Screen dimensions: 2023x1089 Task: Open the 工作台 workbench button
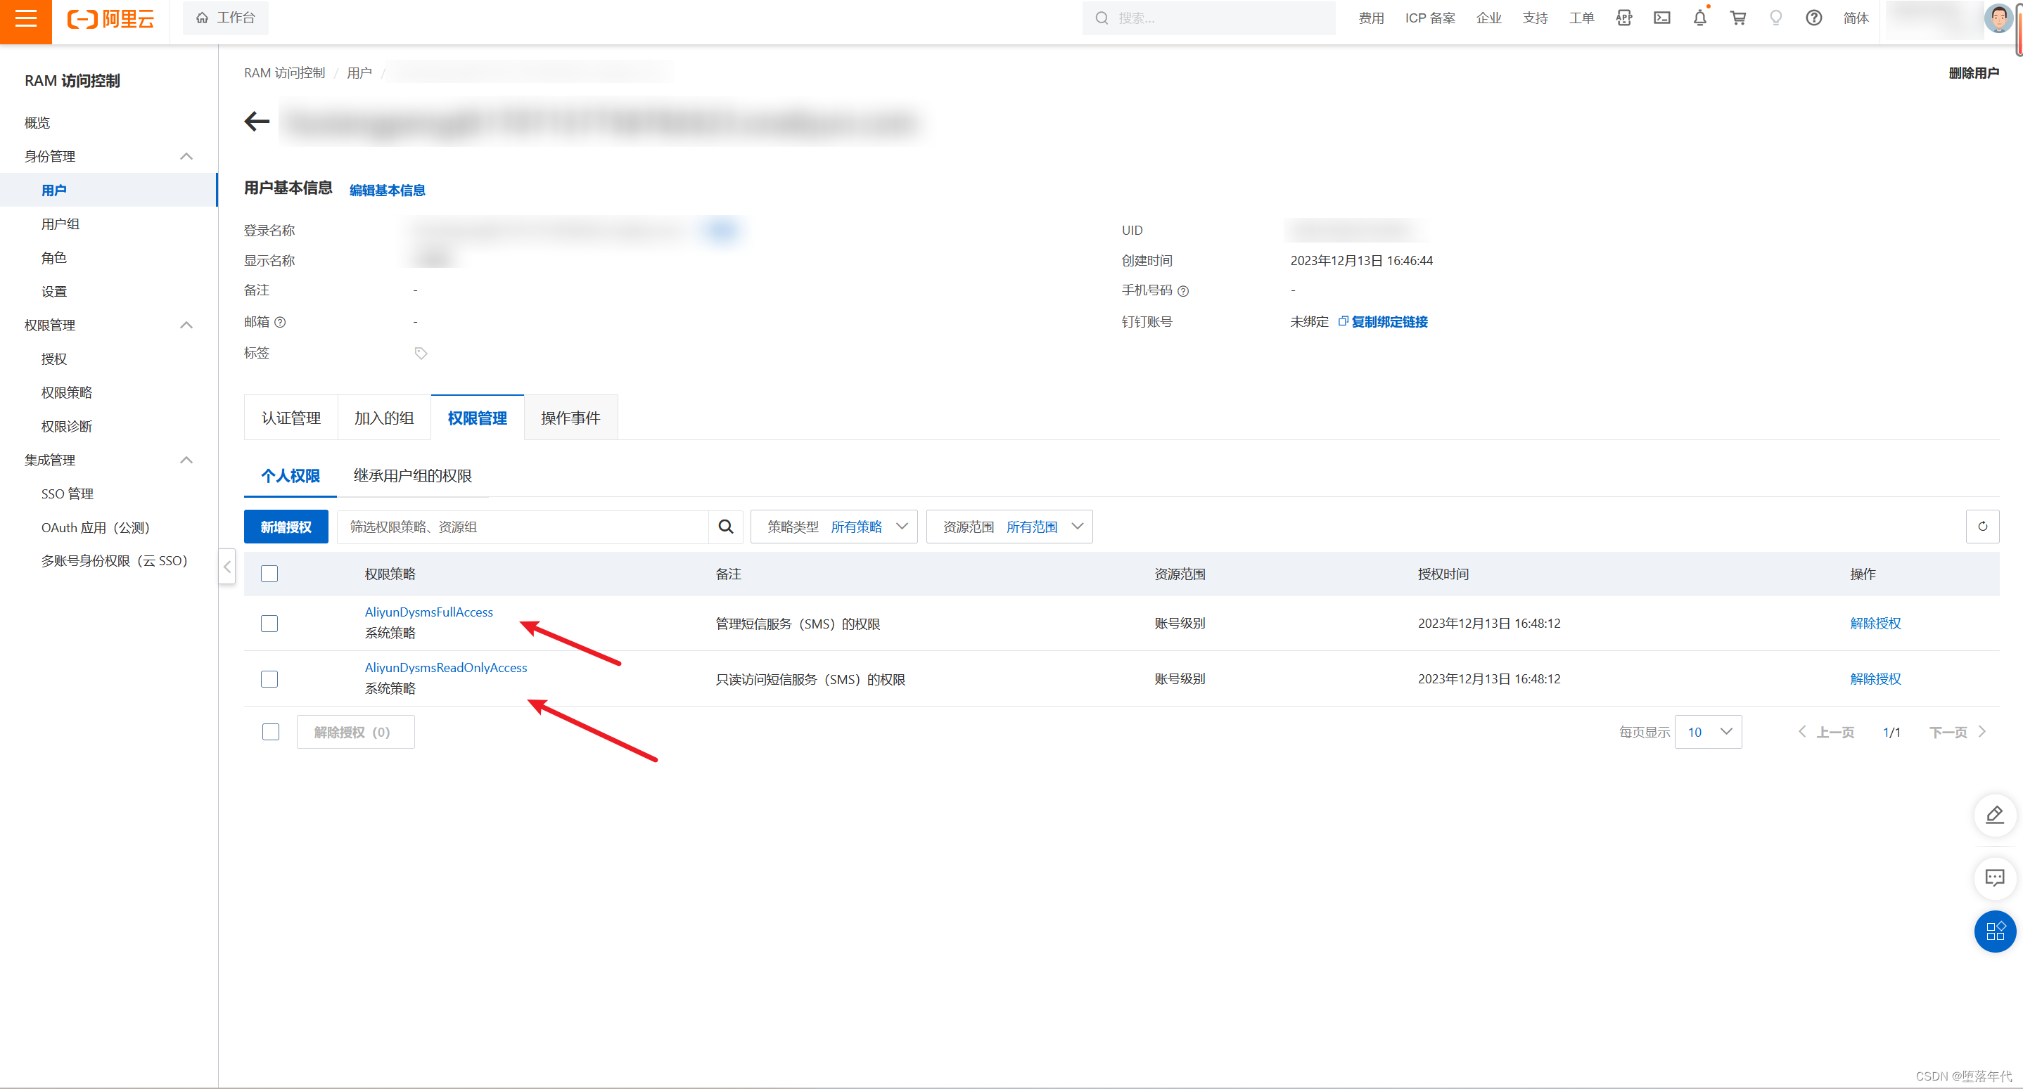[x=225, y=18]
